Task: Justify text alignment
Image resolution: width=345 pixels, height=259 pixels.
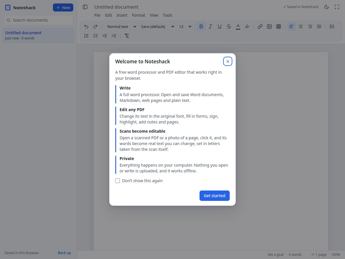Action: pyautogui.click(x=319, y=26)
